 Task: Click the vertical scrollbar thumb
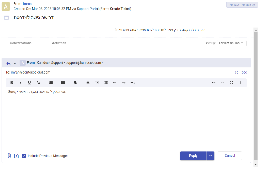(x=256, y=96)
